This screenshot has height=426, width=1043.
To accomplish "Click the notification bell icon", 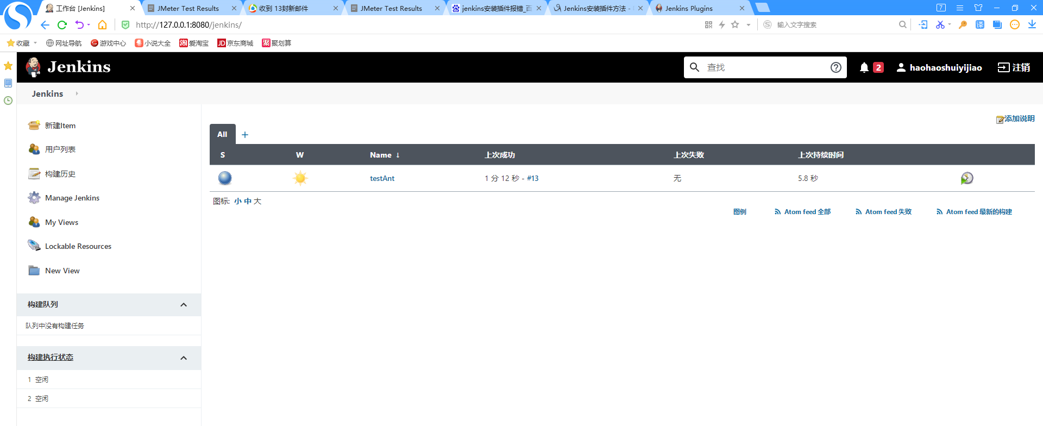I will pyautogui.click(x=864, y=67).
